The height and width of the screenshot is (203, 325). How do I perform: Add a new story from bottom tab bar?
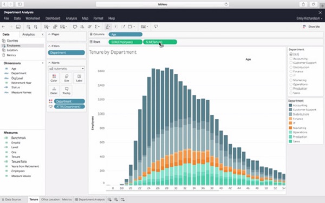point(122,199)
